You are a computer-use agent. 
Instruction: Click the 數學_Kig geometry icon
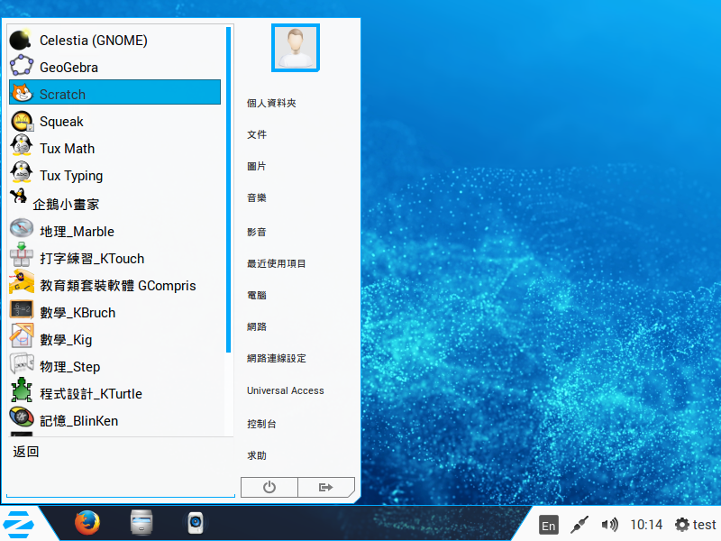pos(22,335)
